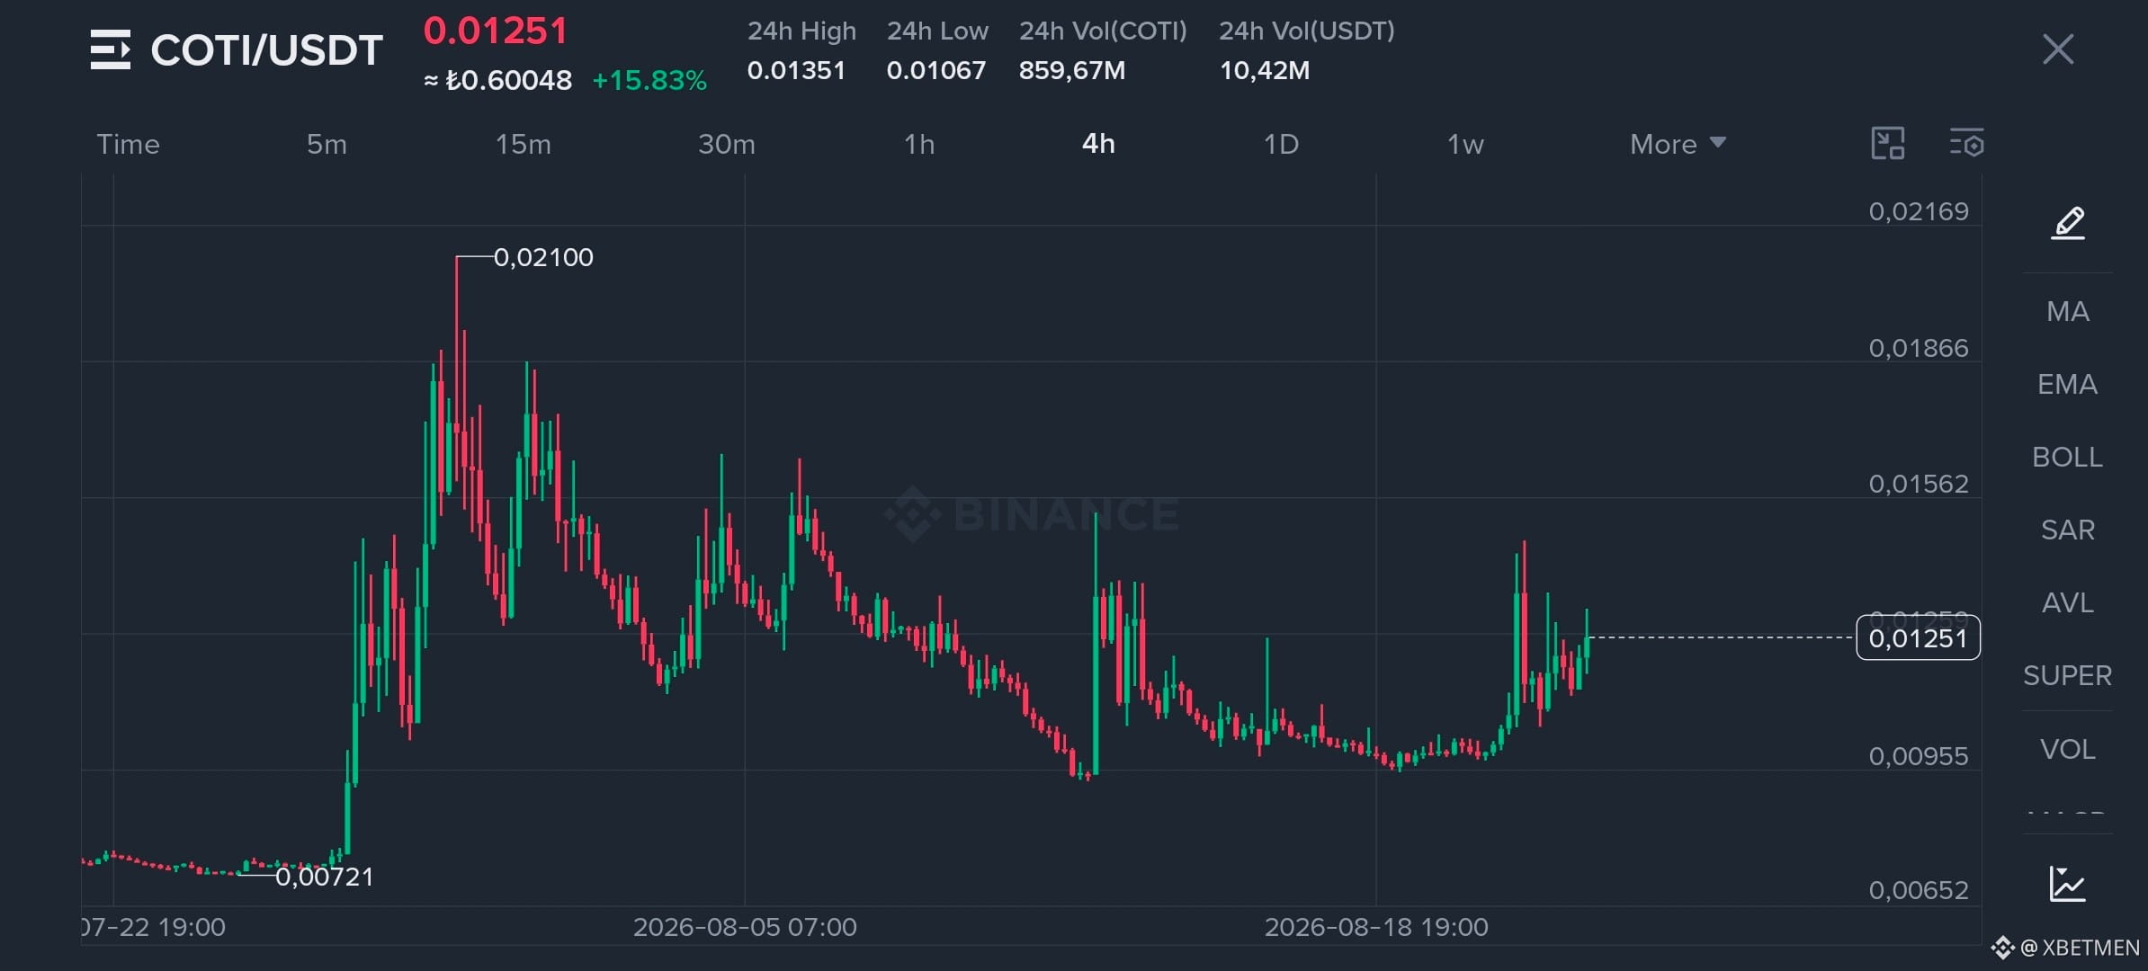Open the drawing tools pencil icon

click(x=2068, y=222)
